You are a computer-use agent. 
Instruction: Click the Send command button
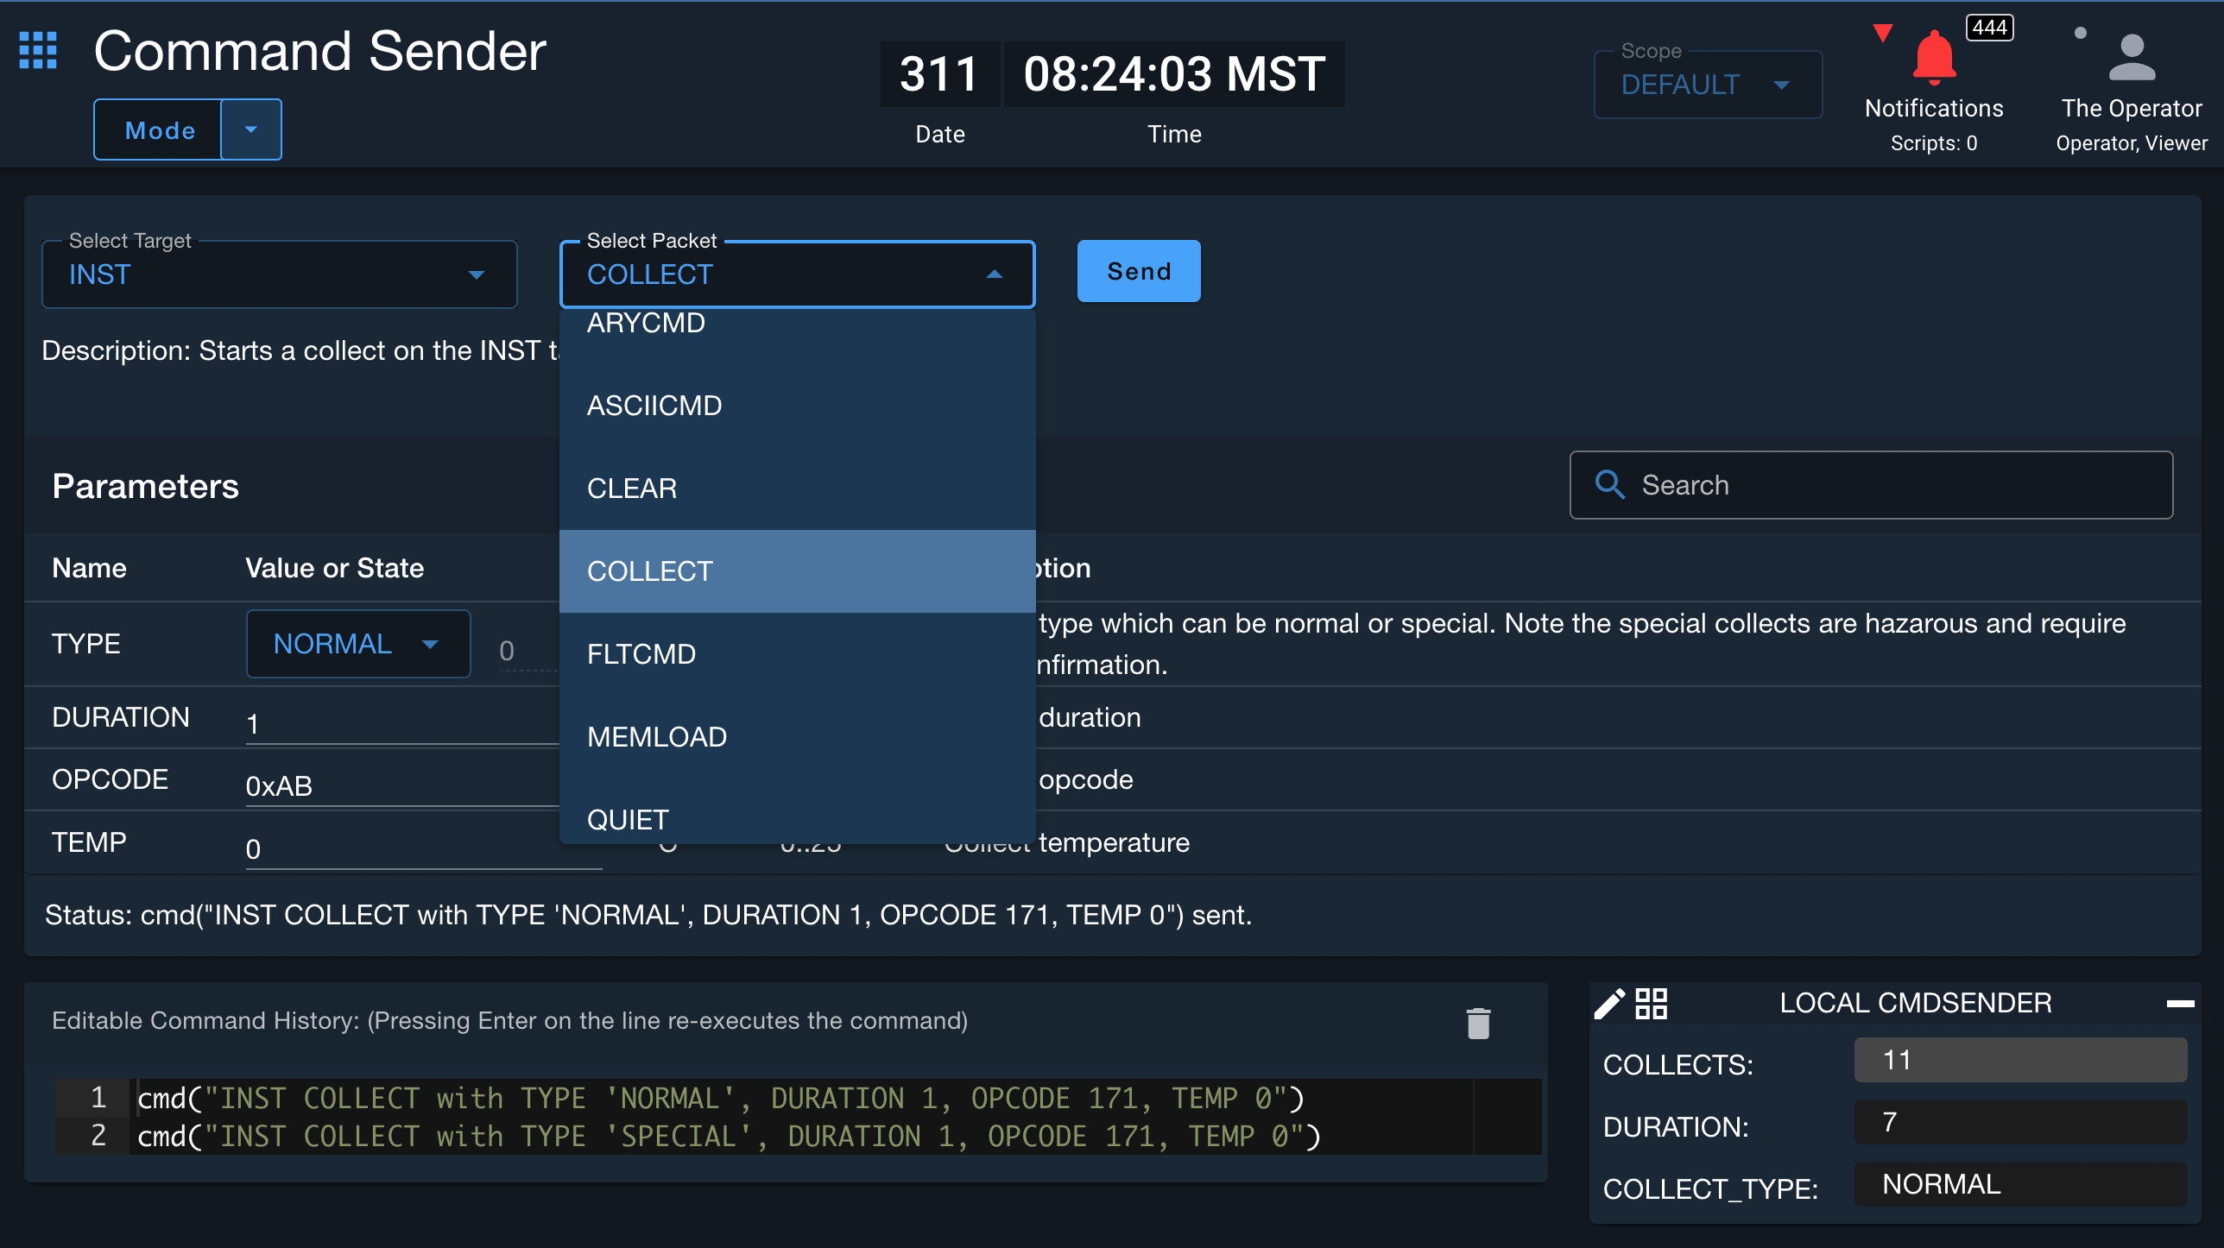(1140, 270)
